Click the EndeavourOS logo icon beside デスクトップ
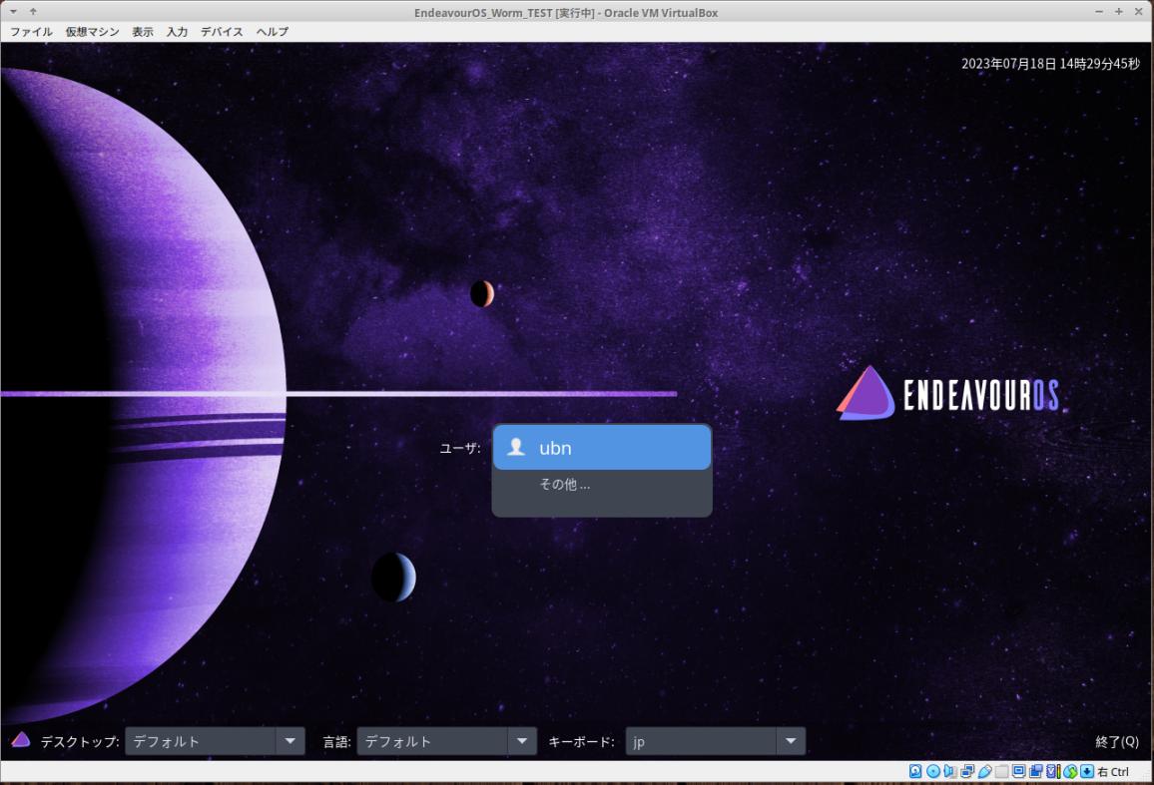Viewport: 1154px width, 785px height. point(21,739)
